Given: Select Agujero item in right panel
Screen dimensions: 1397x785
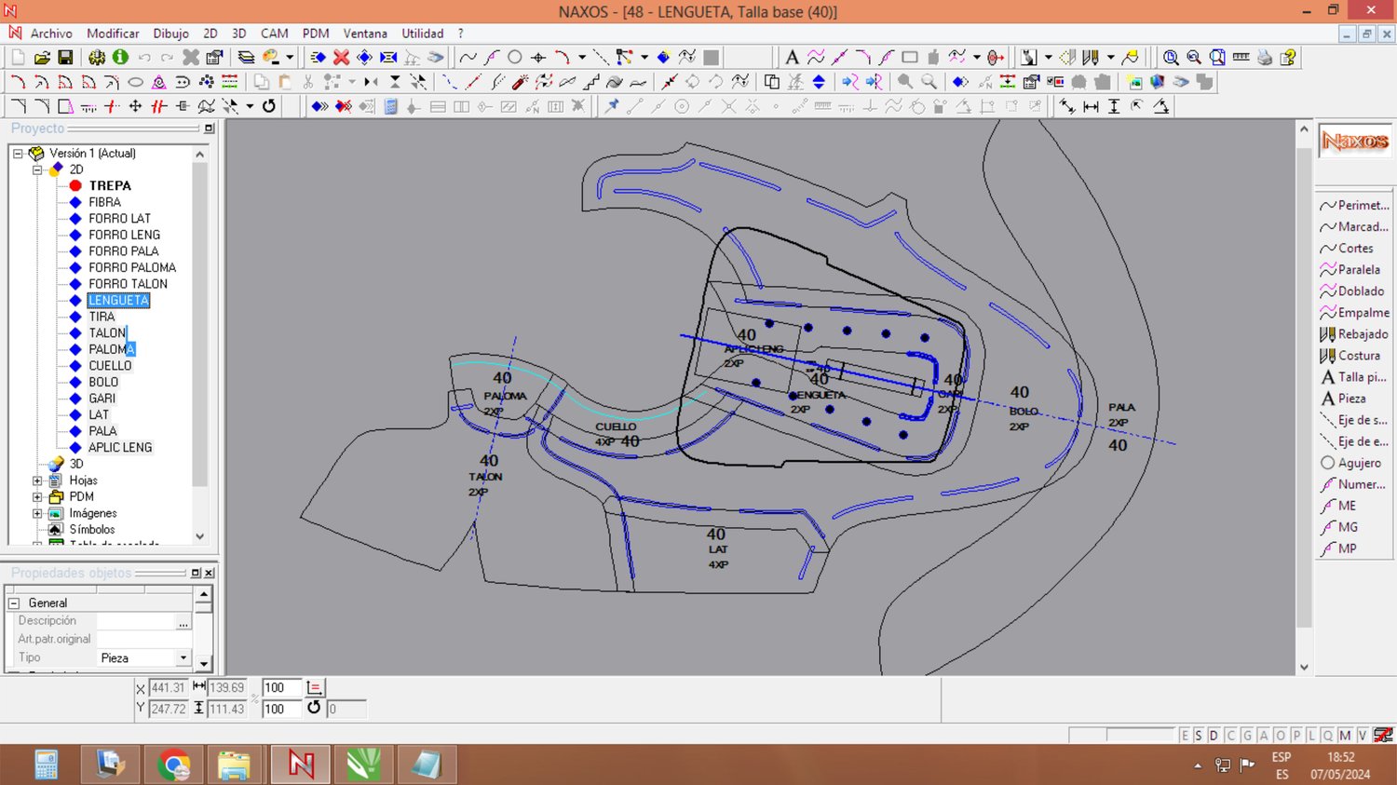Looking at the screenshot, I should (x=1350, y=463).
